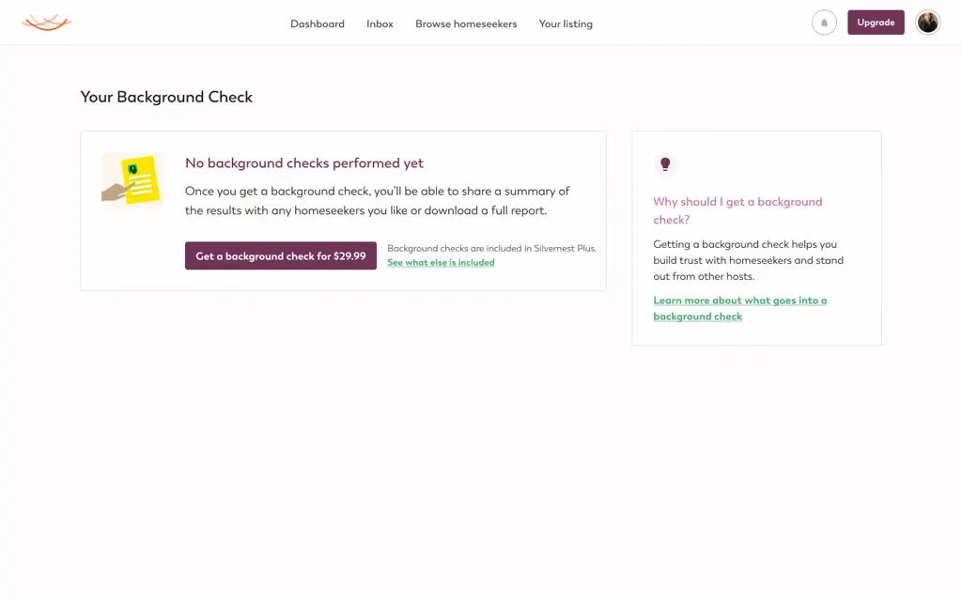This screenshot has height=601, width=962.
Task: Open the Inbox
Action: point(380,23)
